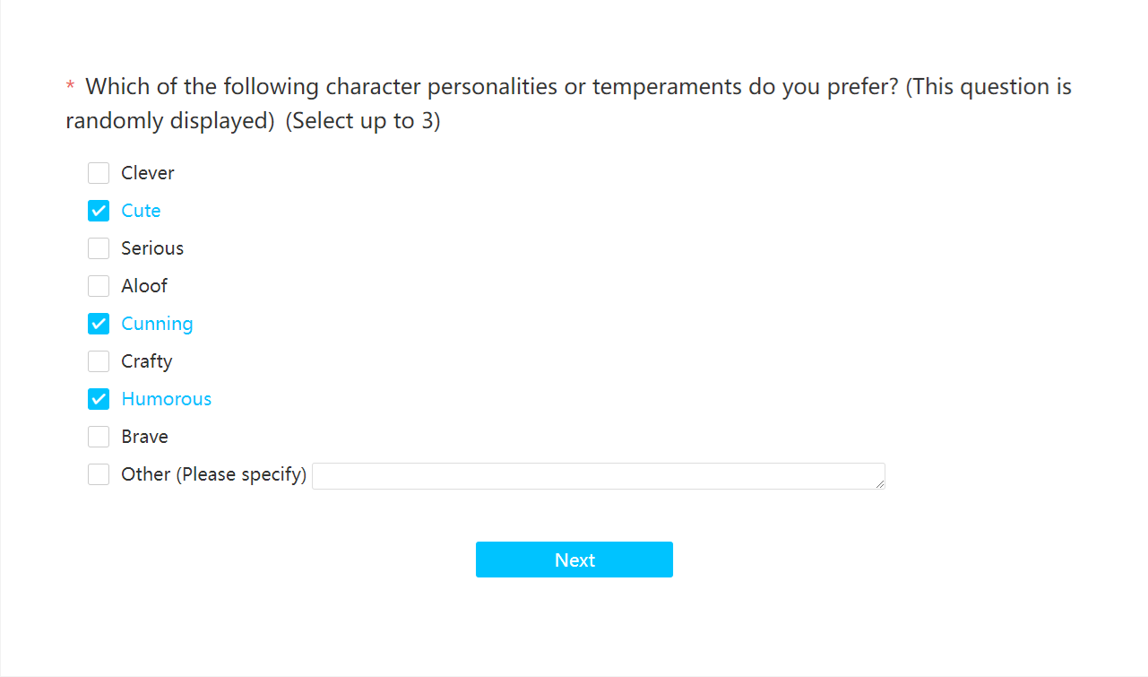
Task: Click the Crafty label text
Action: pos(147,361)
